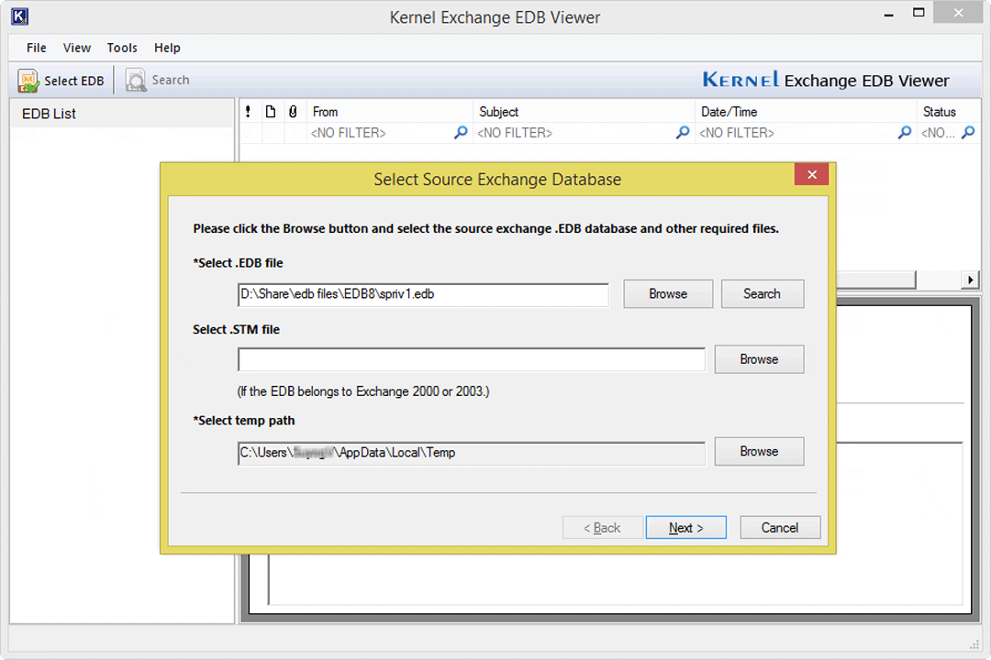Click Search button beside EDB file field

point(763,293)
